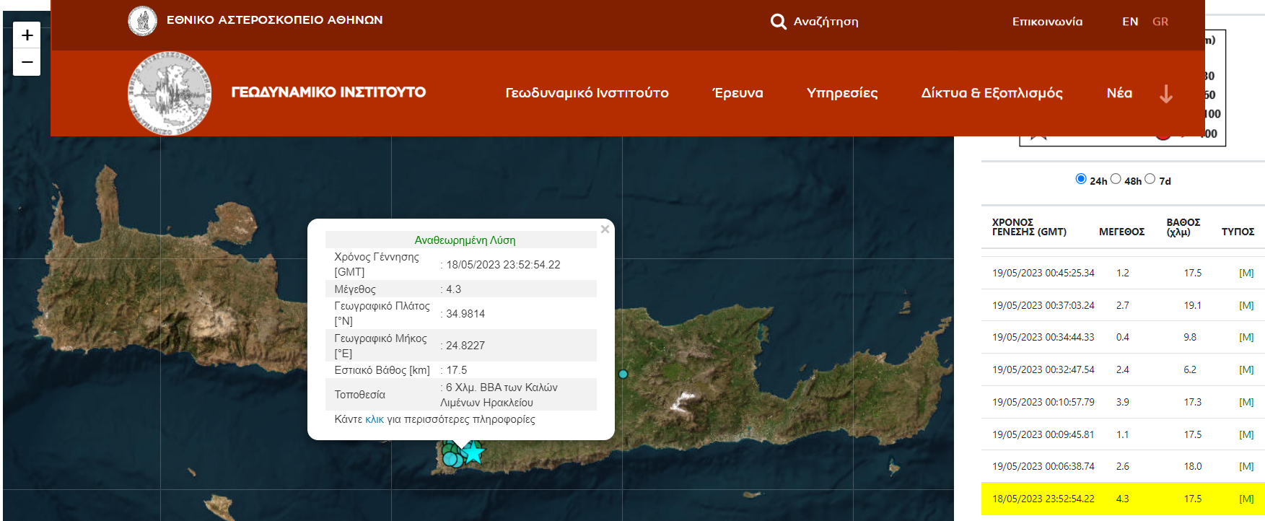This screenshot has width=1265, height=521.
Task: Click ΓΕΩΔΥΝΑΜΙΚΟ ΙΝΣΤΙΤΟΥΤΟ title text
Action: [328, 92]
